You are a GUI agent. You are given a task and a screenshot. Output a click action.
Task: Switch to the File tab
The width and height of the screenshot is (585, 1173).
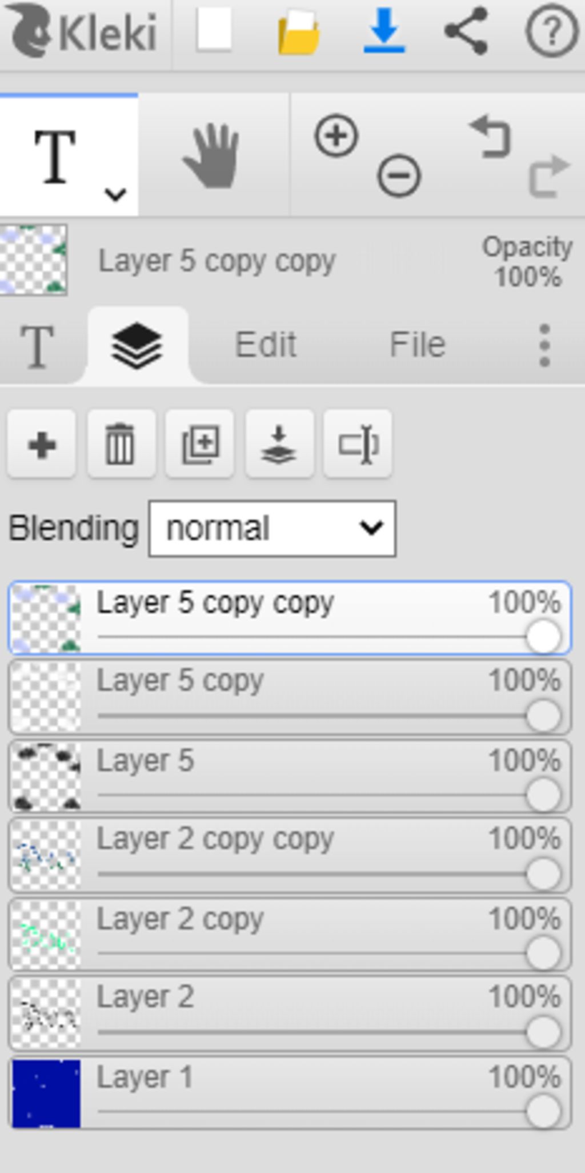click(417, 345)
